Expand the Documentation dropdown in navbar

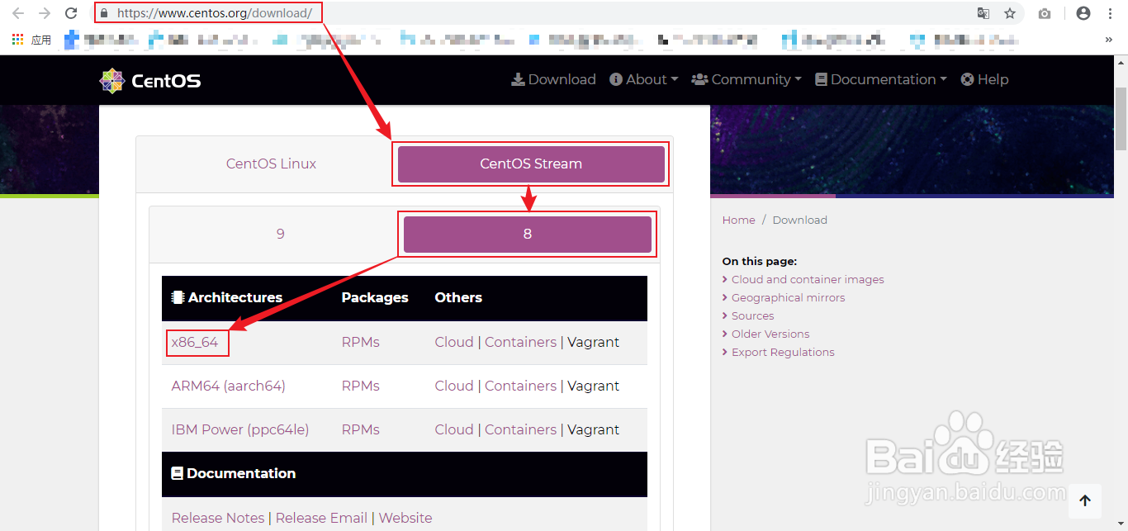pyautogui.click(x=881, y=79)
